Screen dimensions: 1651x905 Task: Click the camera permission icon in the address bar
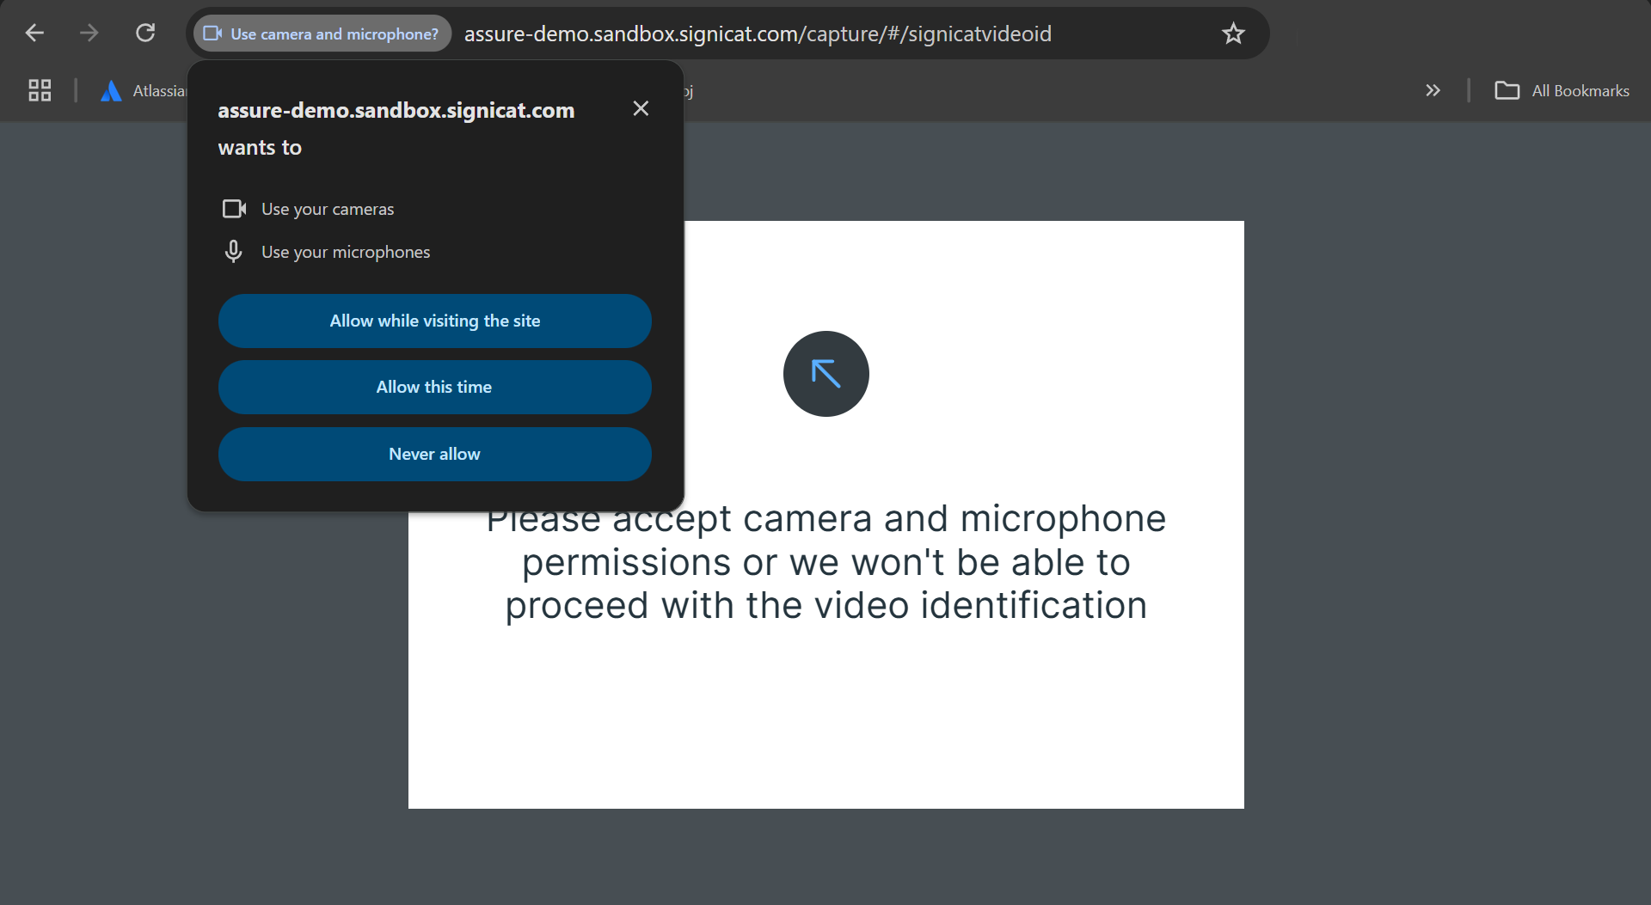point(211,34)
